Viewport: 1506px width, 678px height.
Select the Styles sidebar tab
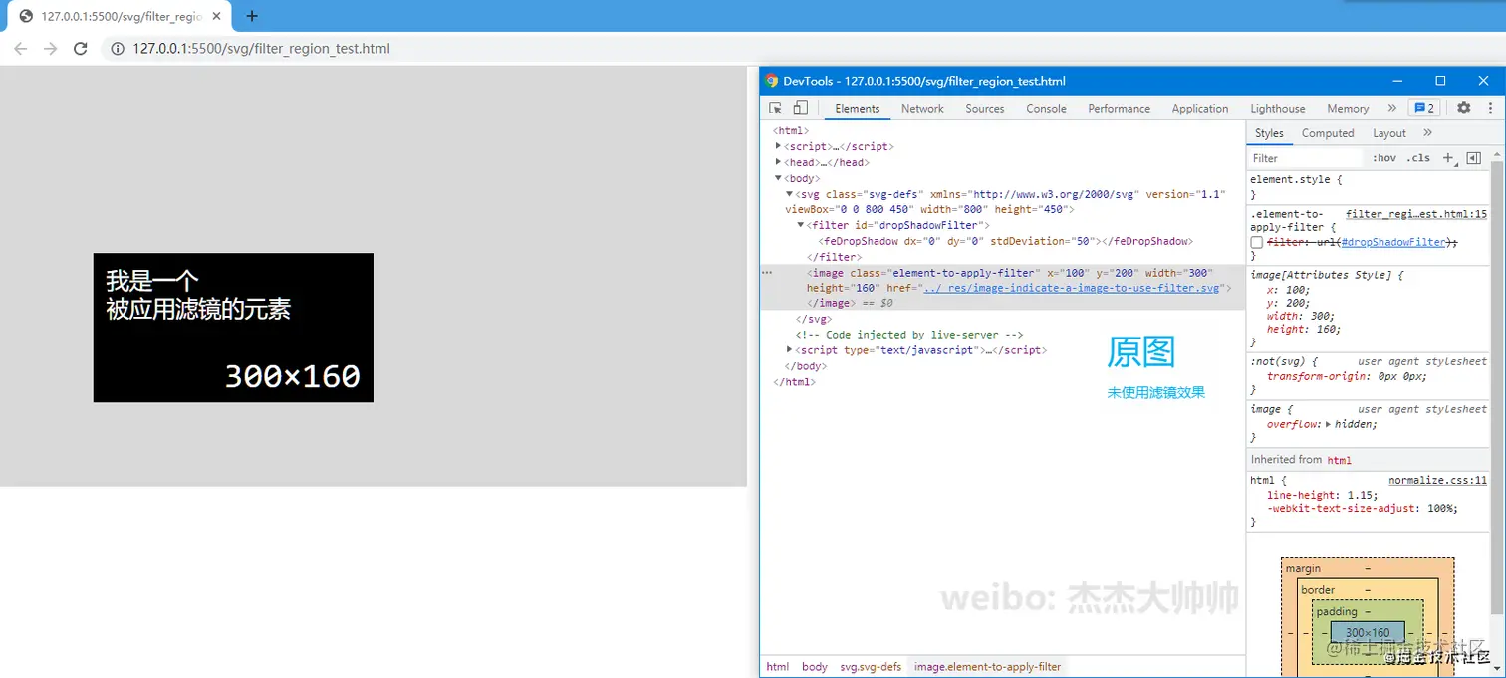pyautogui.click(x=1269, y=133)
